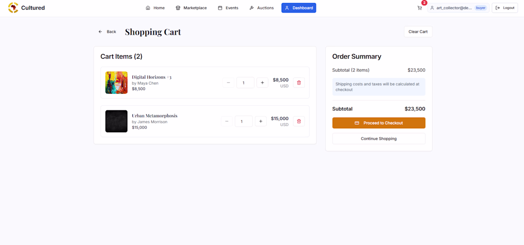Increase quantity of Urban Metamorphosis

(x=261, y=121)
